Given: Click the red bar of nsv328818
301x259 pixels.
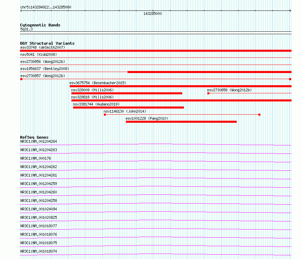Looking at the screenshot, I should pyautogui.click(x=181, y=100).
